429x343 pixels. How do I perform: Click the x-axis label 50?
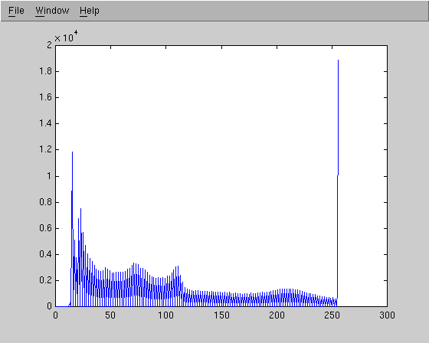click(110, 315)
